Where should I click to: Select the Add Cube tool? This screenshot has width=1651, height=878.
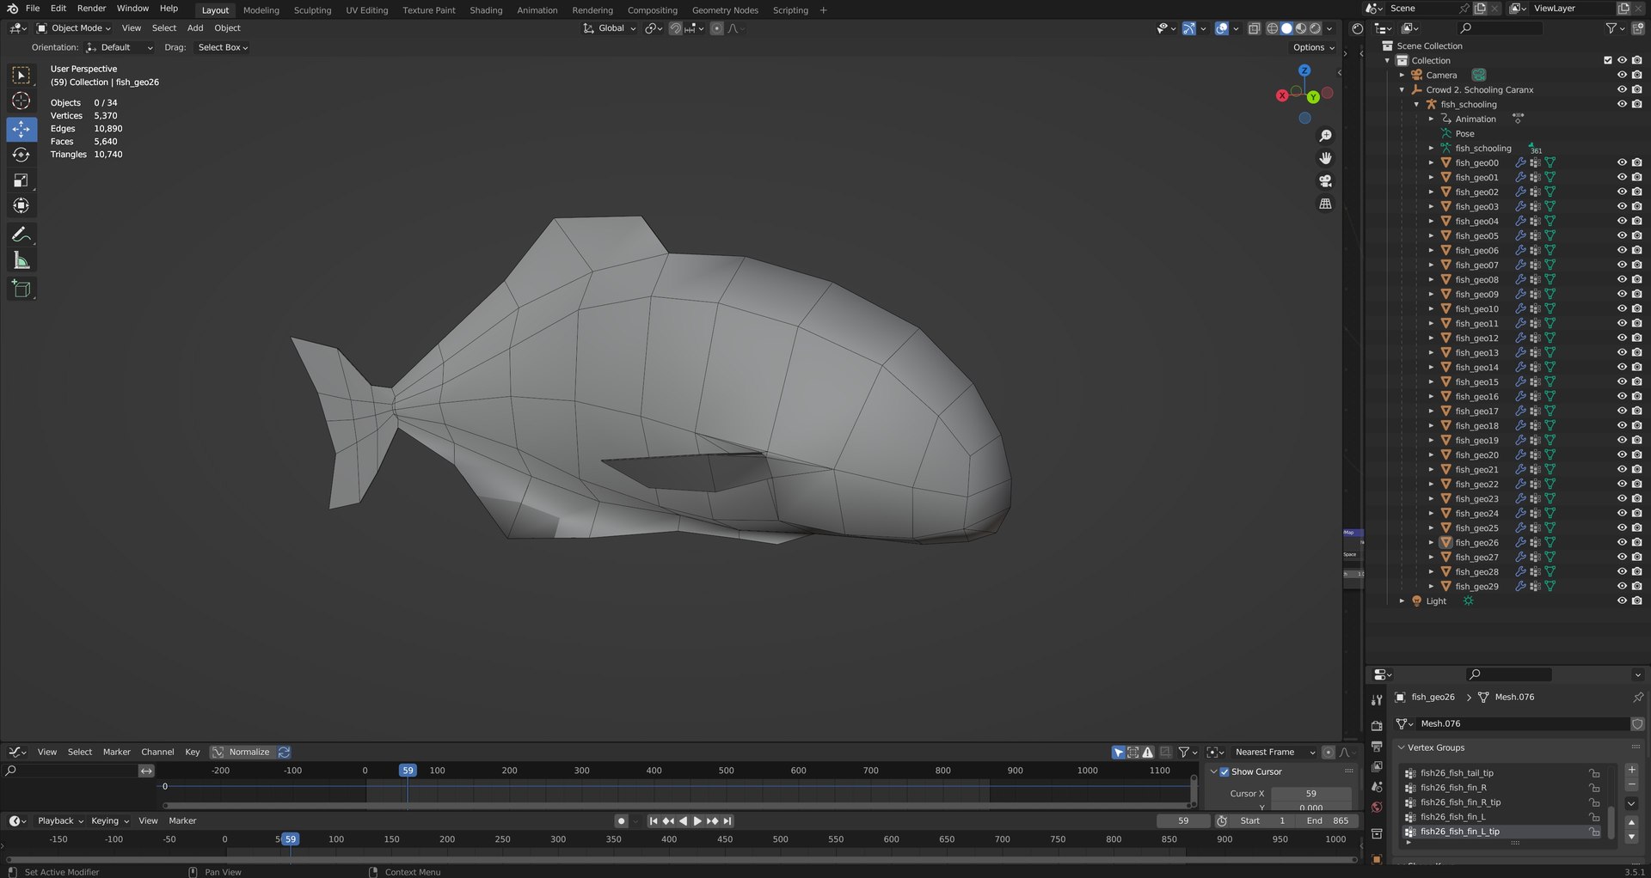point(21,289)
